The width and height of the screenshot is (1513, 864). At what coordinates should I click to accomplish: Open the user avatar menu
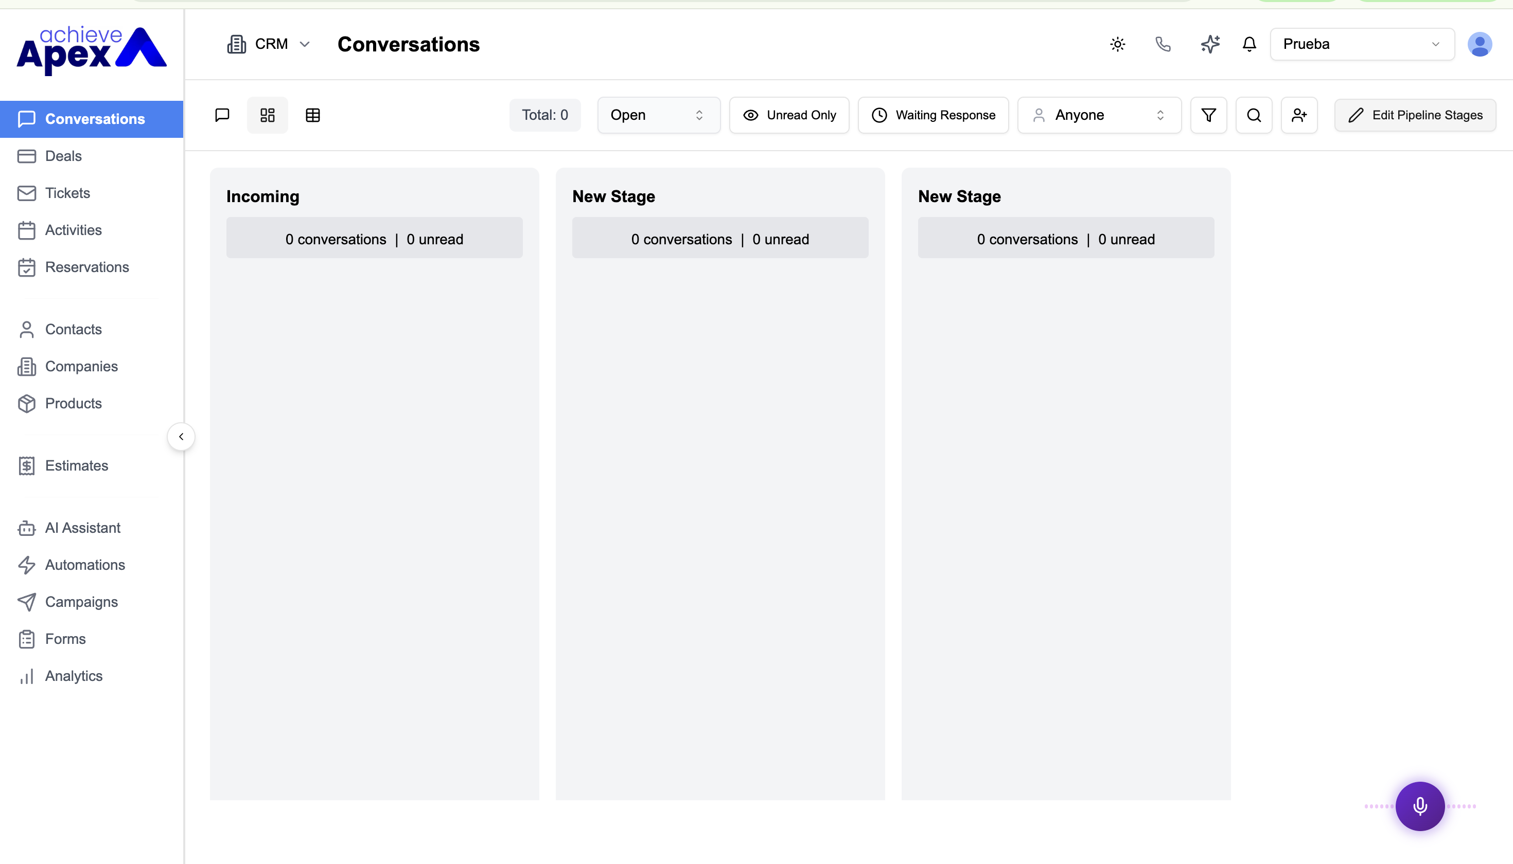[1479, 44]
